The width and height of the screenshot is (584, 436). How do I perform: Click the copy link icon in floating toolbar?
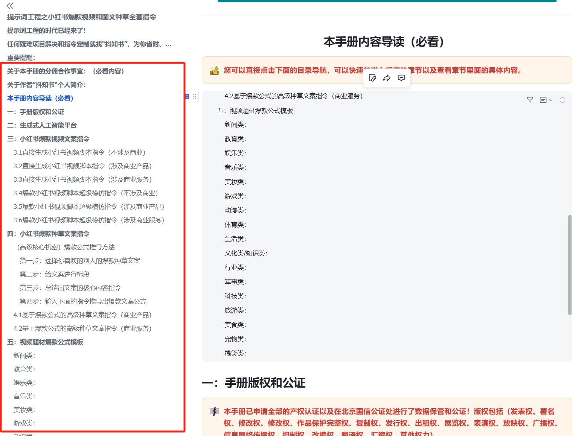click(x=372, y=78)
